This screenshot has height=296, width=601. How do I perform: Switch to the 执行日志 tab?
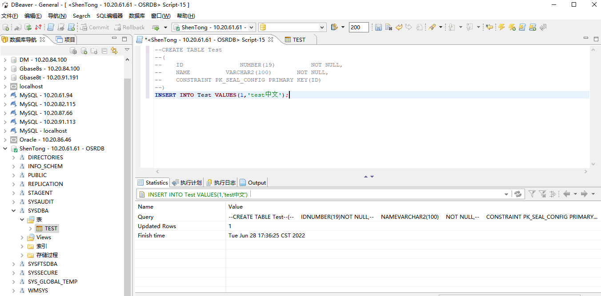[221, 182]
